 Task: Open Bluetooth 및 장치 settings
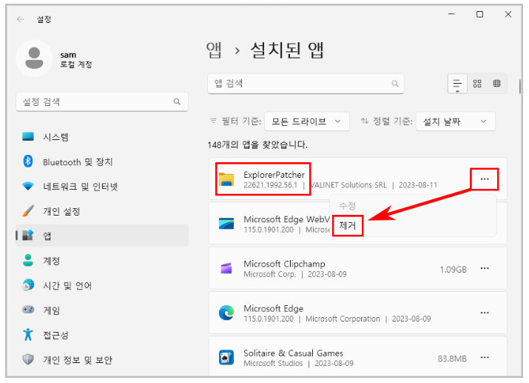pos(102,161)
